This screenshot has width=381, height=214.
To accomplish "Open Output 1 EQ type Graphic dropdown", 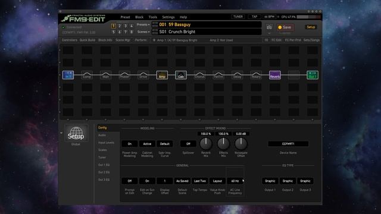I will tap(270, 181).
